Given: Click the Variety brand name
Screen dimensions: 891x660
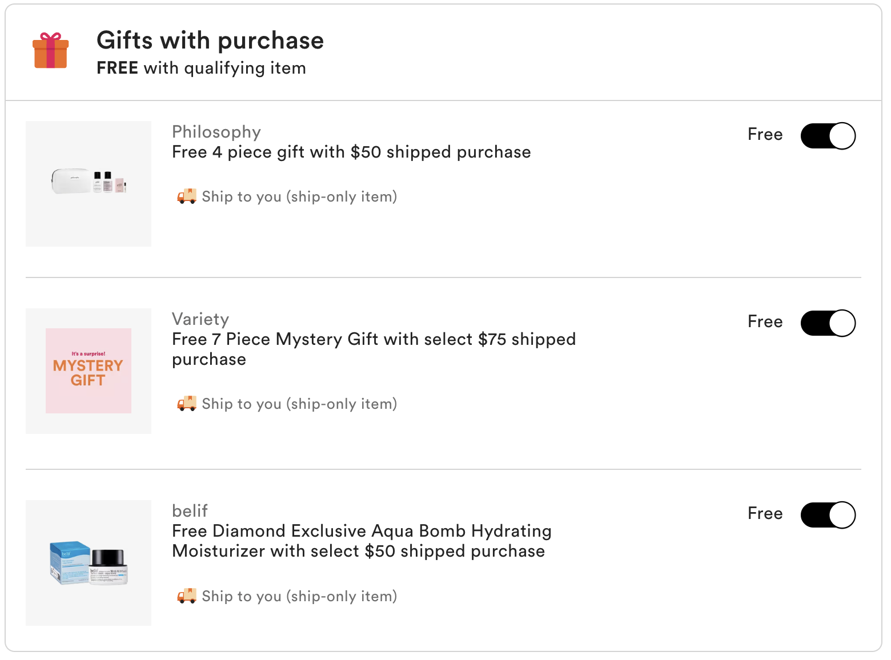Looking at the screenshot, I should (200, 319).
